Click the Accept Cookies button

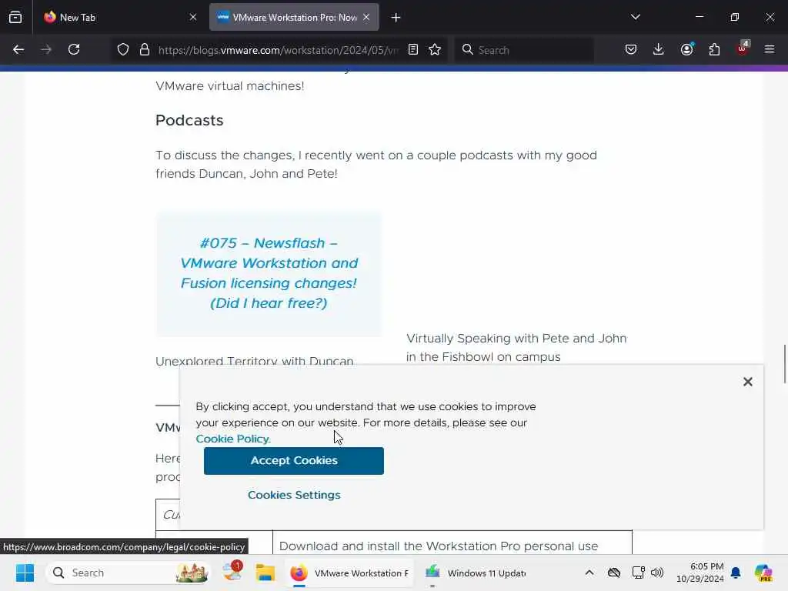tap(294, 461)
